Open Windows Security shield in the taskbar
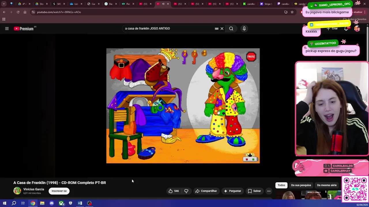 [x=70, y=203]
